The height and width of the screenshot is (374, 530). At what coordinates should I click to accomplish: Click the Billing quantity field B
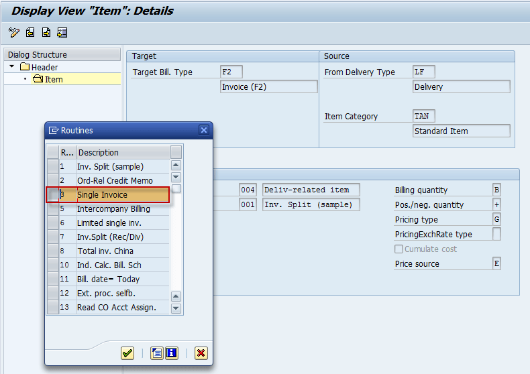496,190
